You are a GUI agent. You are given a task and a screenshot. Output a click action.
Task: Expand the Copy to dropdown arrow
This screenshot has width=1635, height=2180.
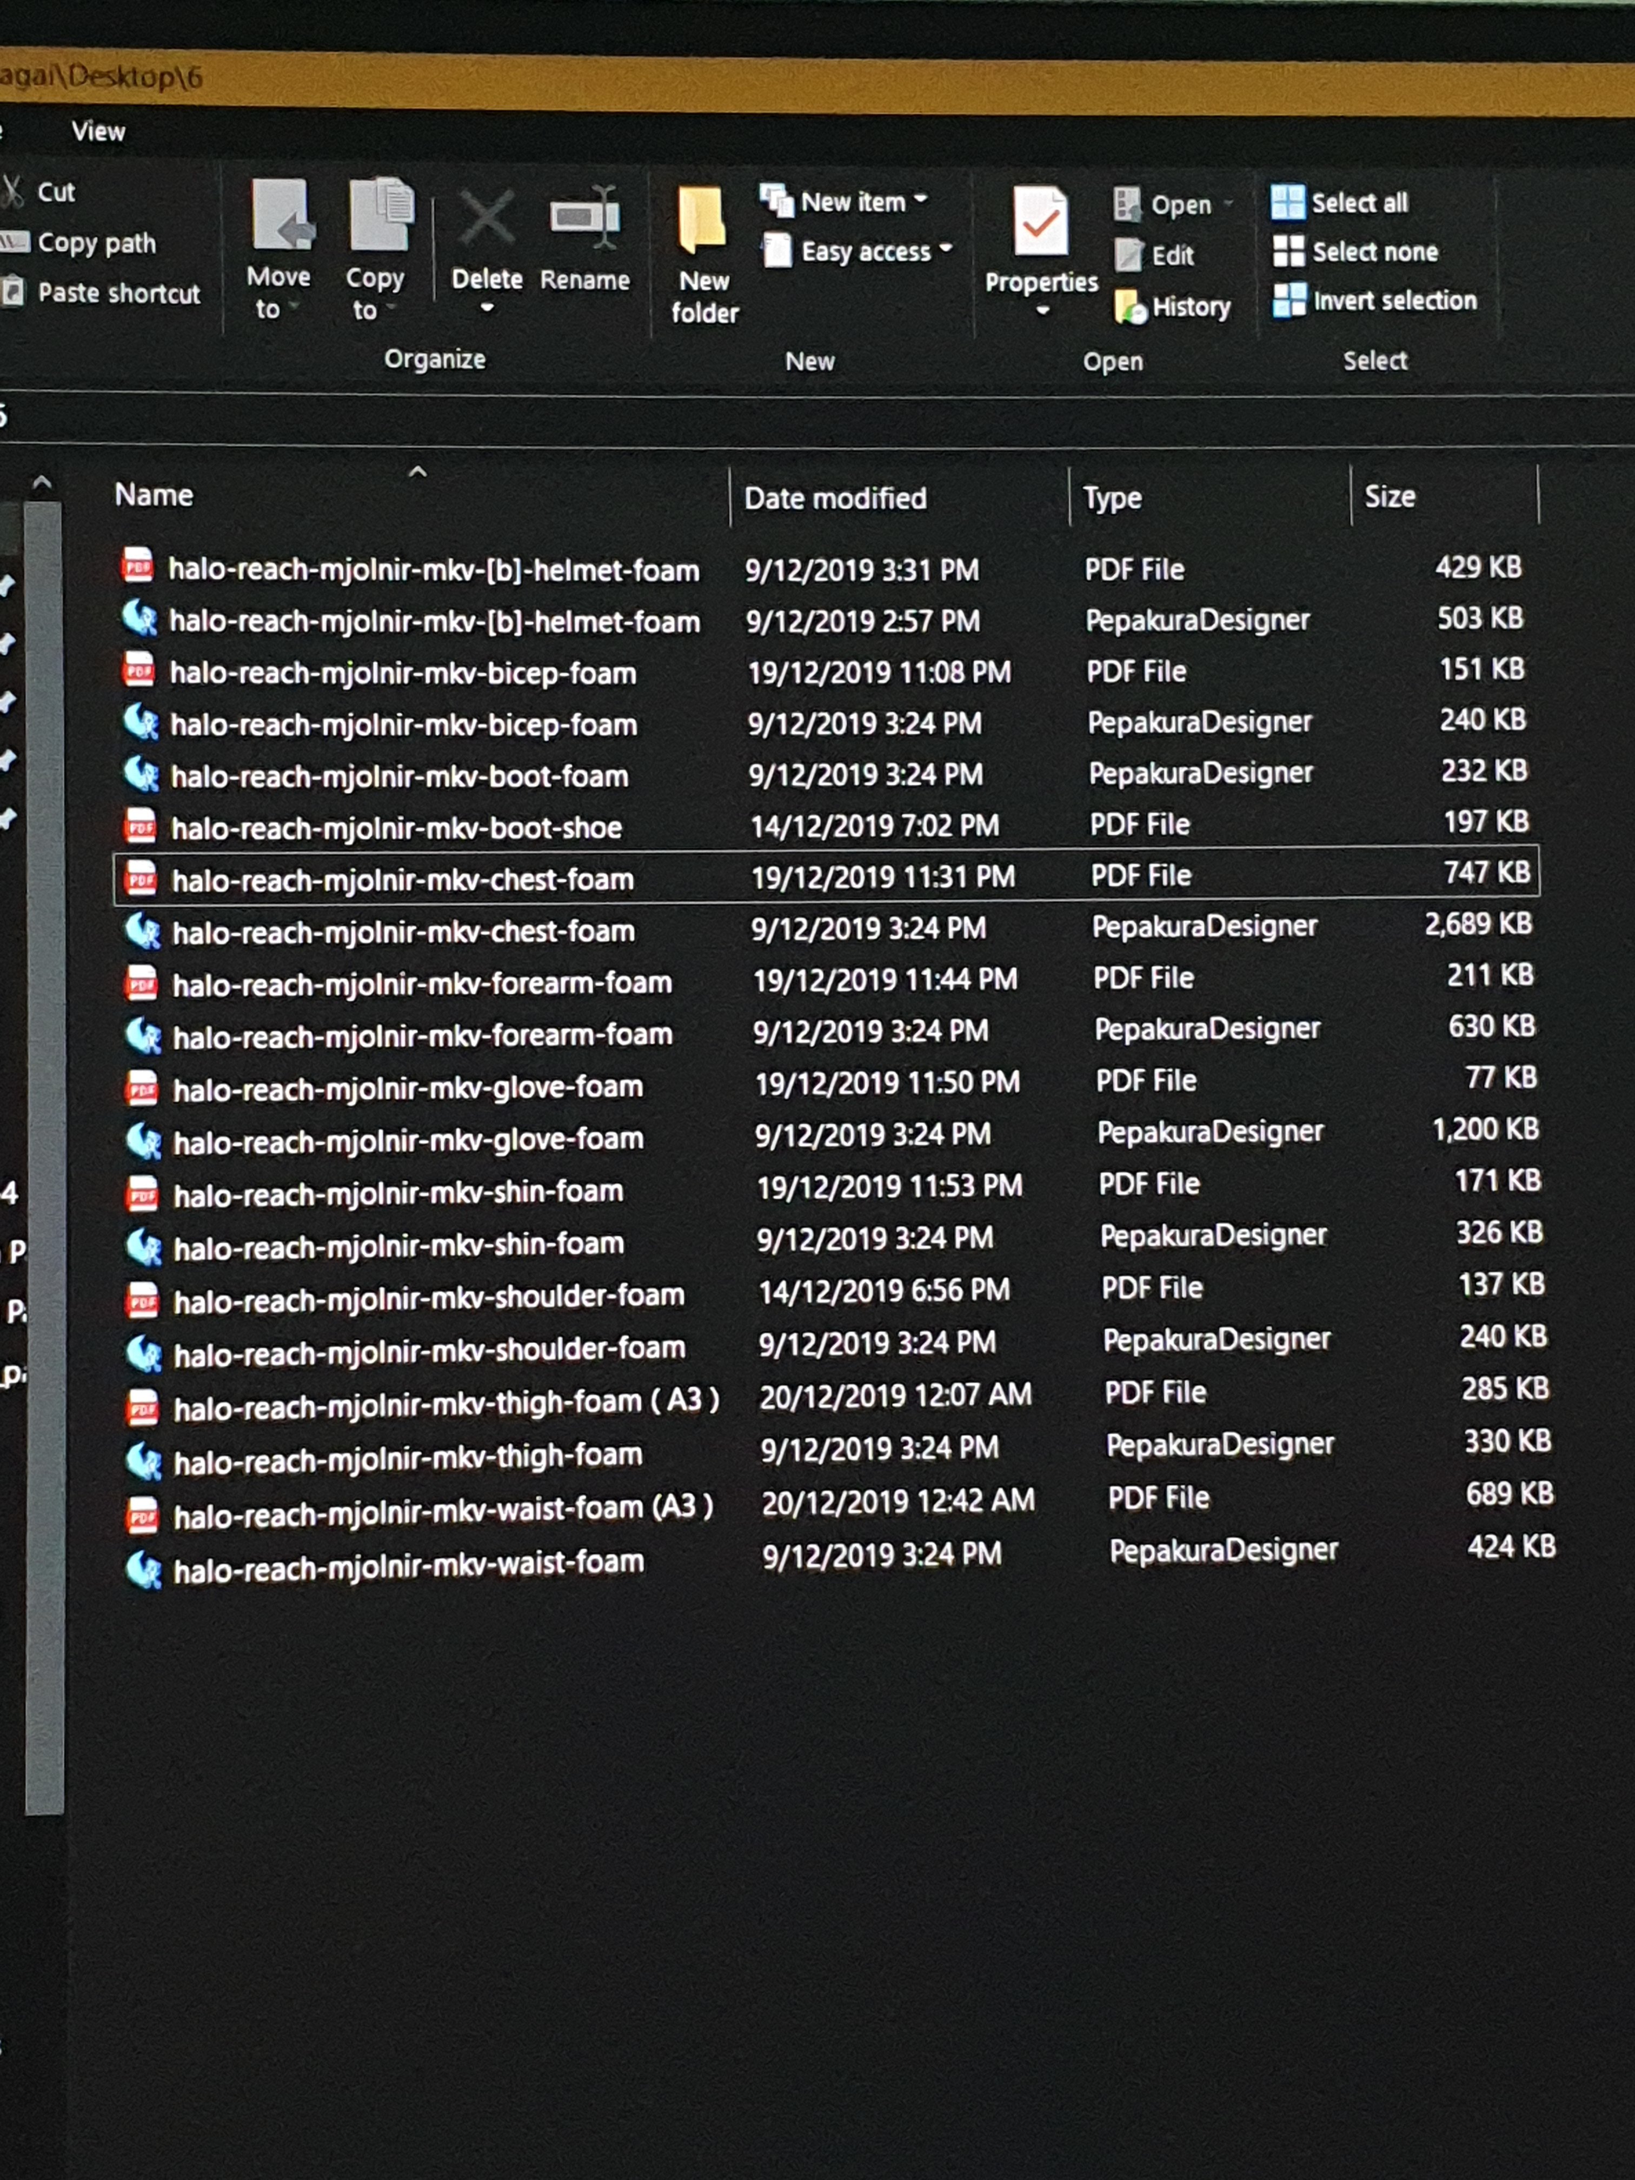[x=391, y=309]
